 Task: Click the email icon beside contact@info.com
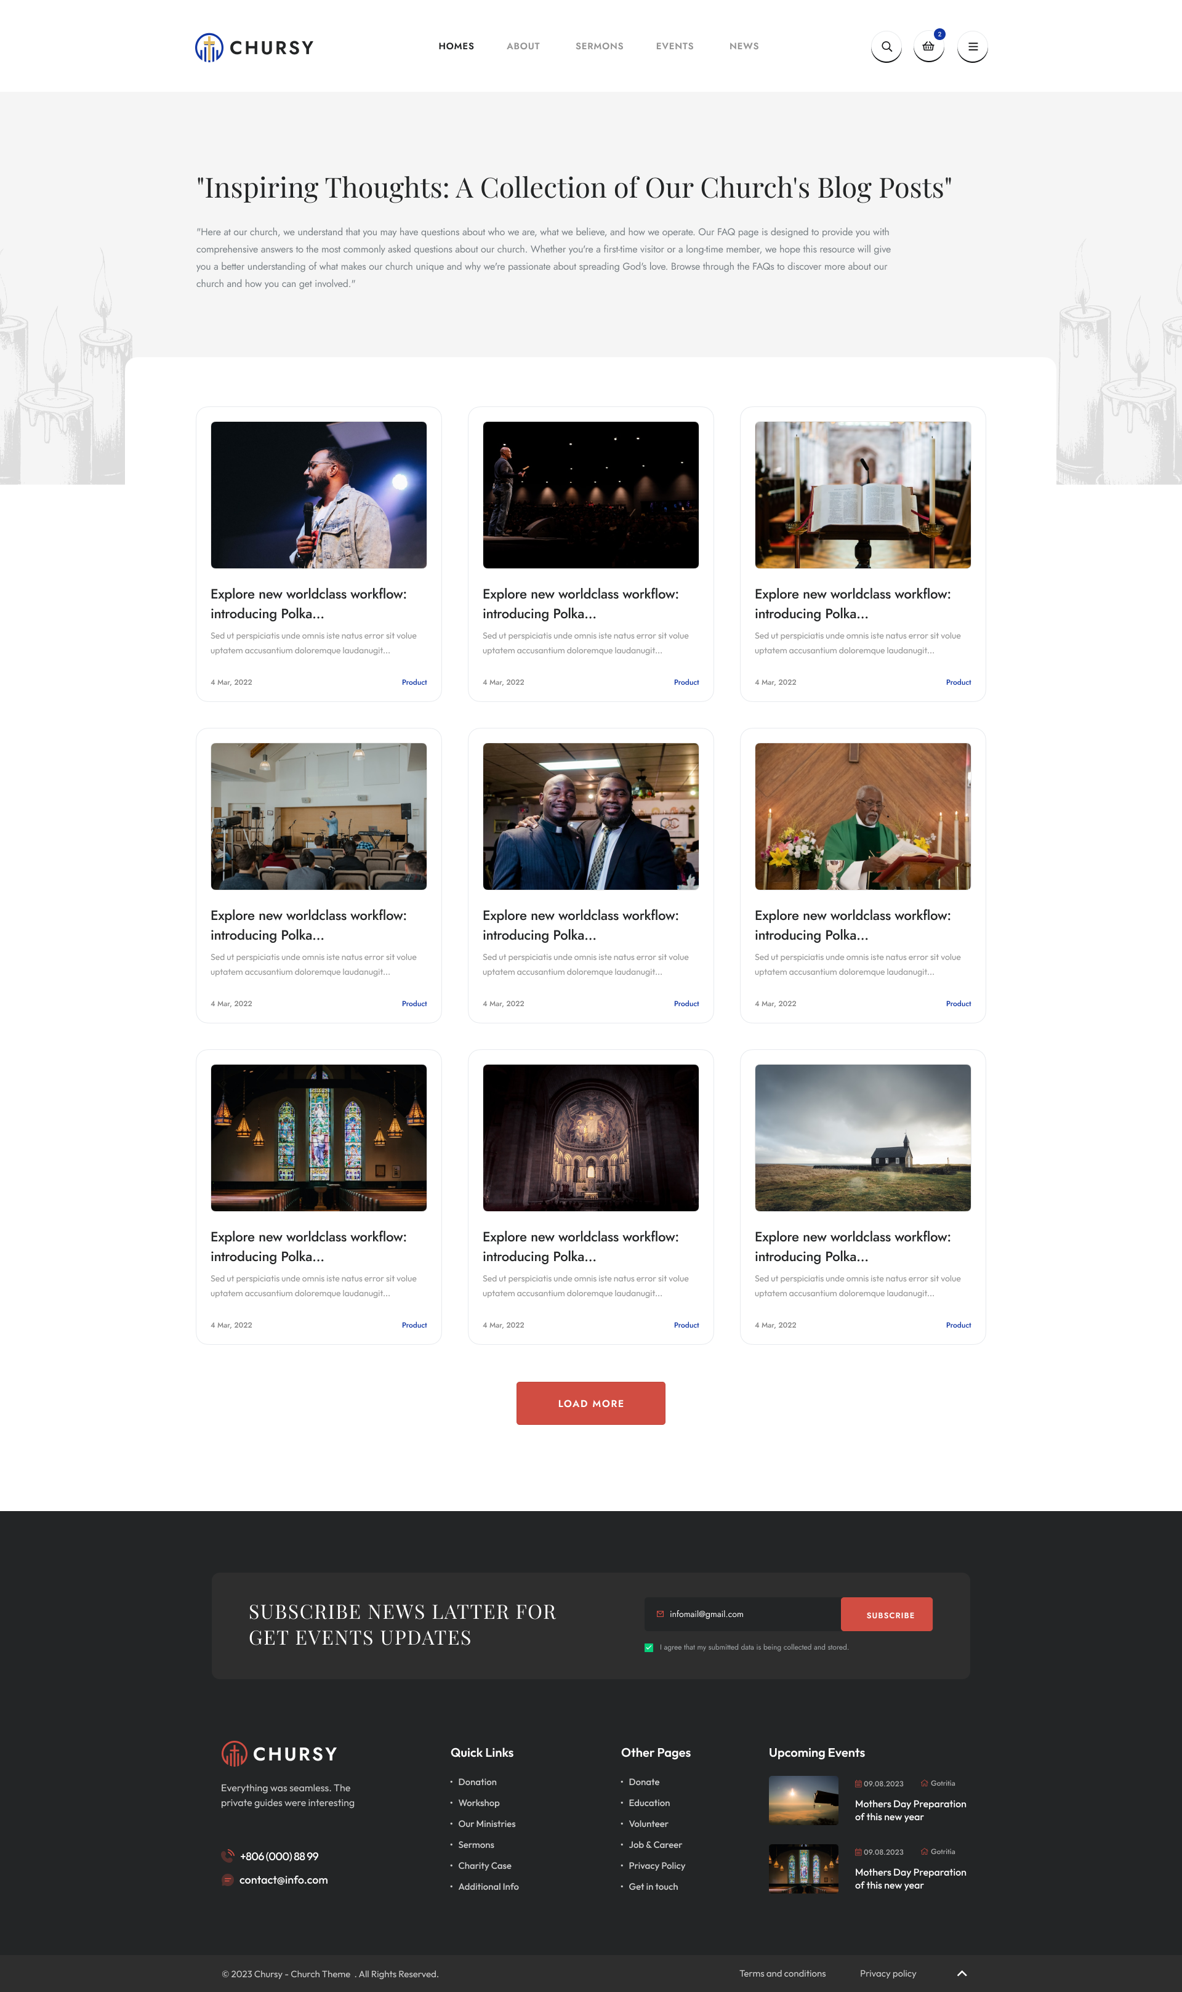click(x=227, y=1880)
